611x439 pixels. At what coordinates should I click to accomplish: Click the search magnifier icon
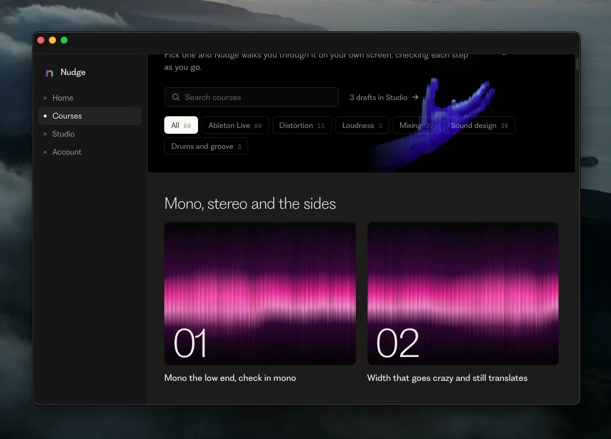tap(176, 97)
